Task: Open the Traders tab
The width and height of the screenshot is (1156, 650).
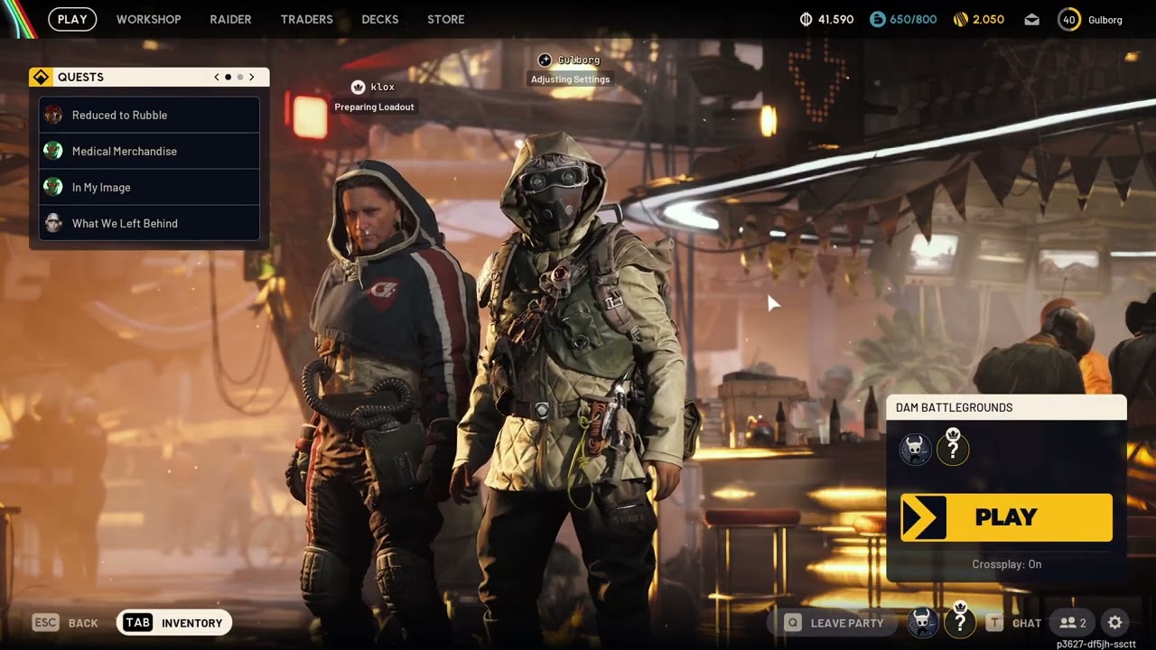Action: tap(307, 19)
